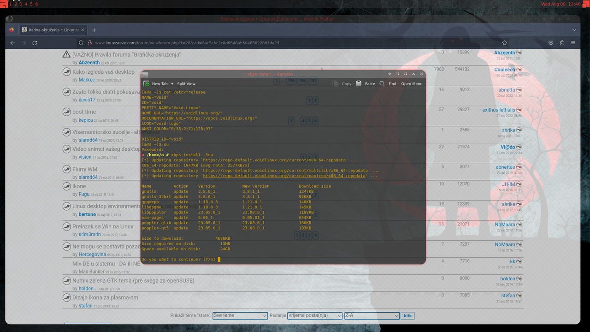
Task: Open author profile Hercegovina
Action: pos(92,254)
